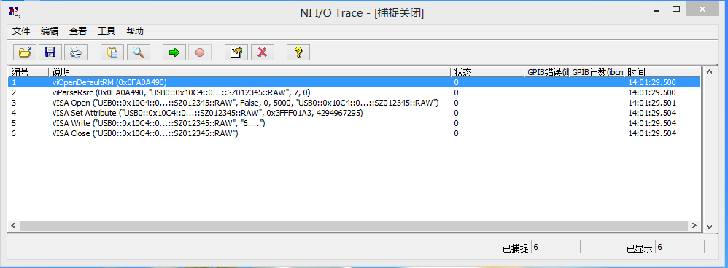Open the 工具 menu
This screenshot has width=728, height=268.
coord(107,31)
